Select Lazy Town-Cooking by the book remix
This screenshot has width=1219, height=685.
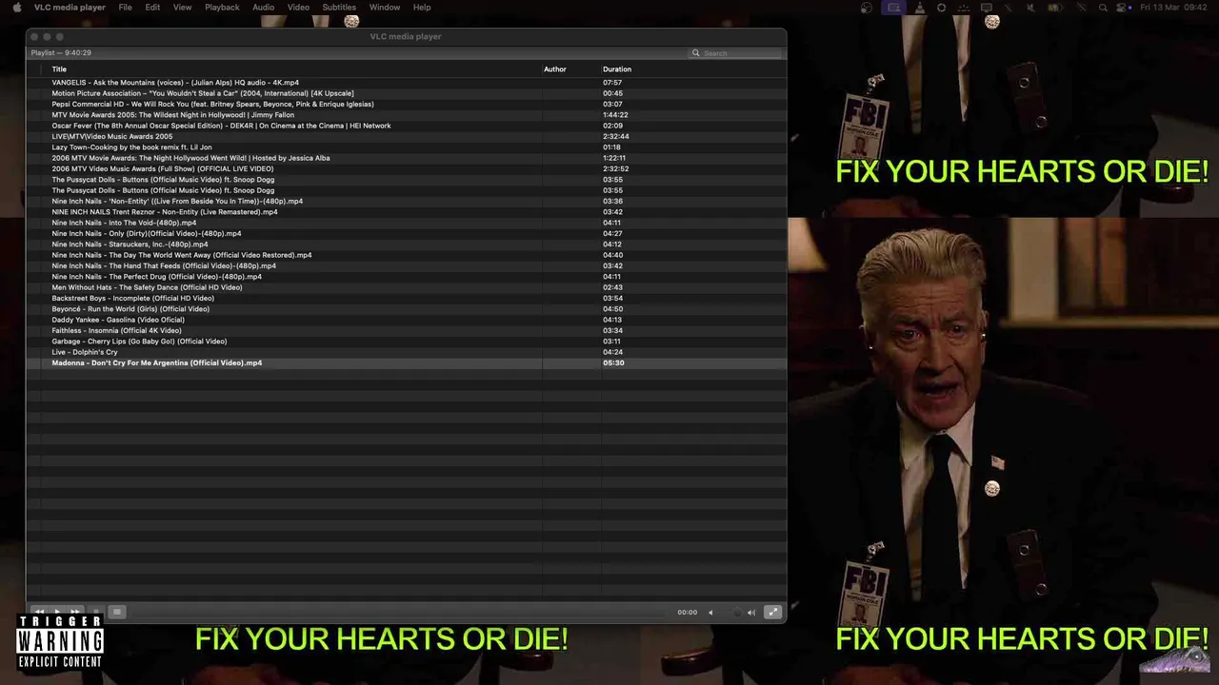[407, 147]
